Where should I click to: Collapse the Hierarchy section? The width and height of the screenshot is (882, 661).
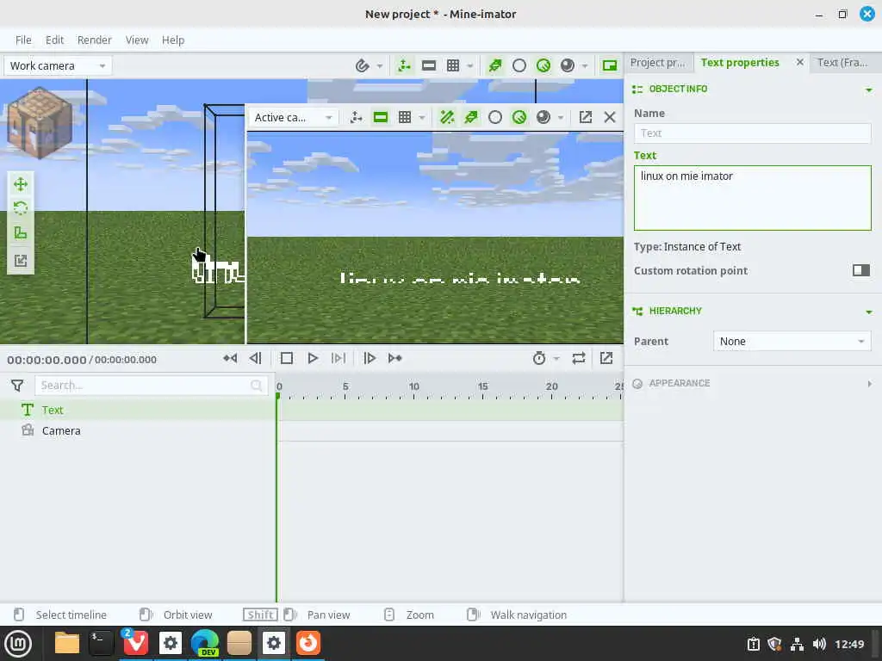(869, 312)
